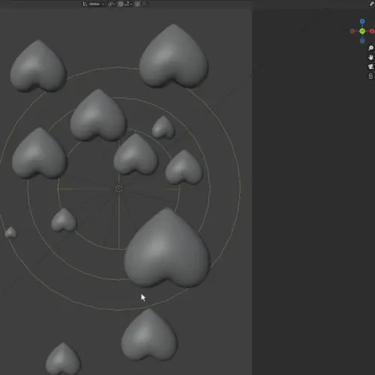This screenshot has width=375, height=375.
Task: Click the red X axis gizmo circle
Action: [x=372, y=31]
